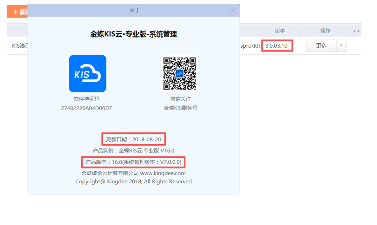
Task: Click the 关于 dialog title bar
Action: 134,10
